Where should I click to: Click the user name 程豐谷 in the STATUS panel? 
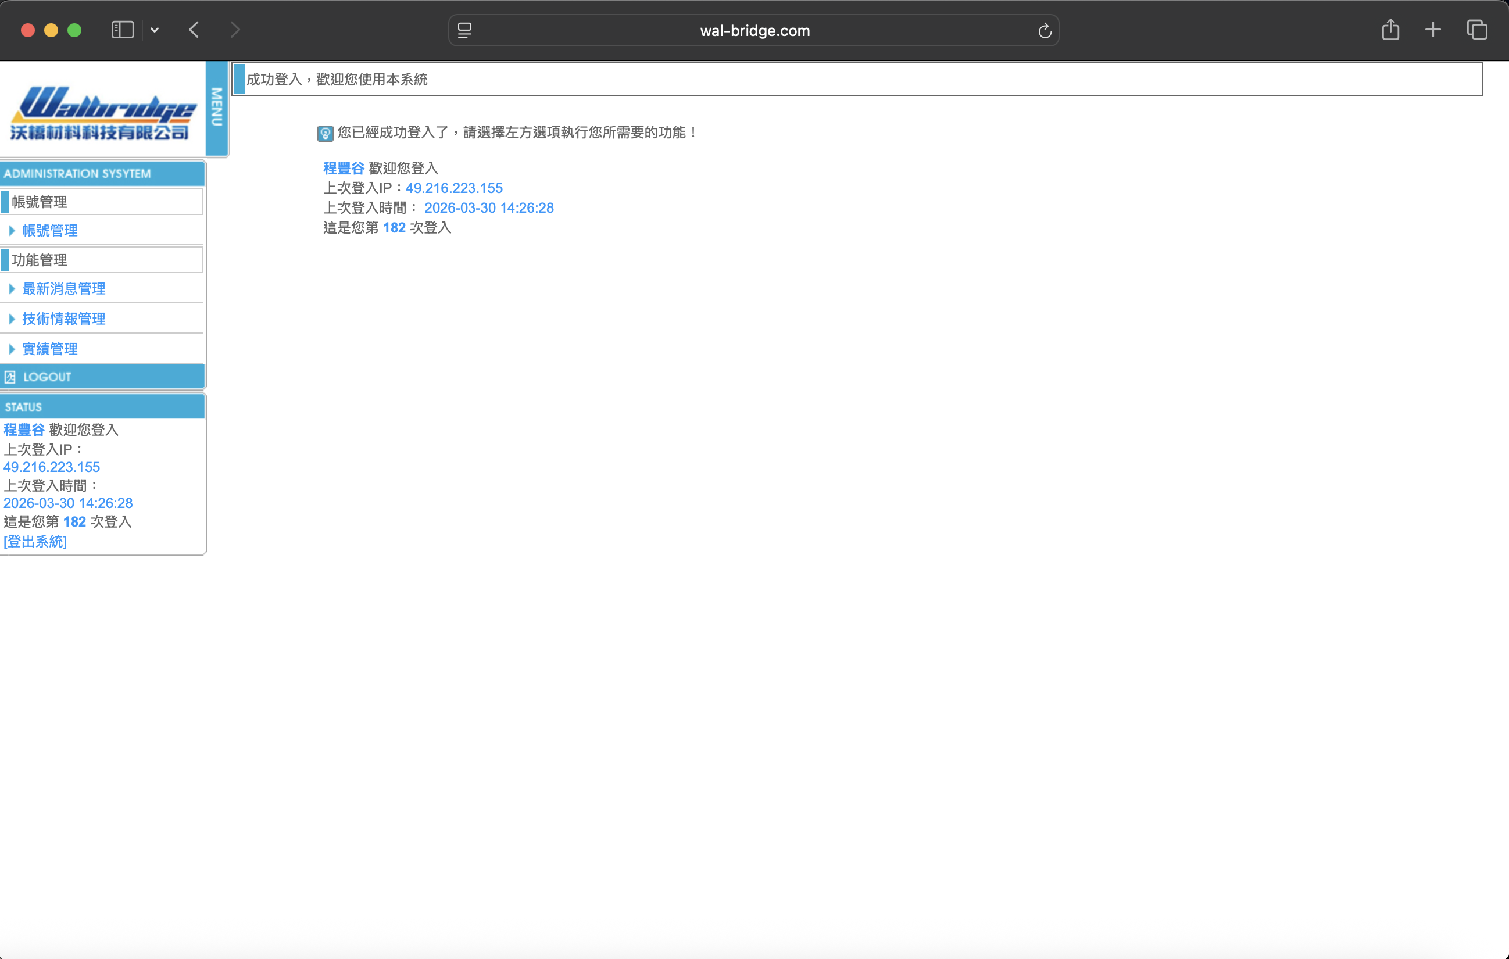[x=24, y=430]
